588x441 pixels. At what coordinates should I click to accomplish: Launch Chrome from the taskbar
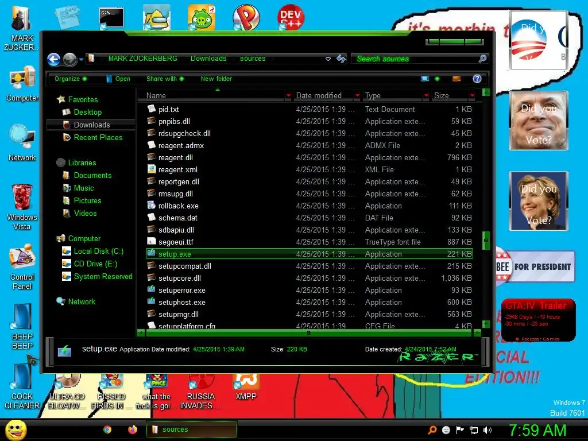click(x=107, y=430)
